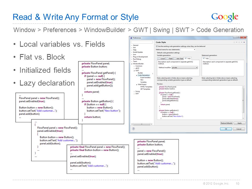Click the Cancel button
Viewport: 252px width, 189px height.
click(239, 129)
